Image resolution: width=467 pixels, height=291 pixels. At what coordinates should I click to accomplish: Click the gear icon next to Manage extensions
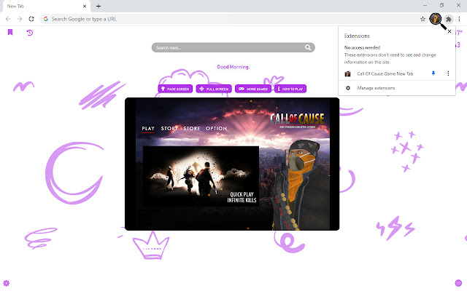coord(348,88)
